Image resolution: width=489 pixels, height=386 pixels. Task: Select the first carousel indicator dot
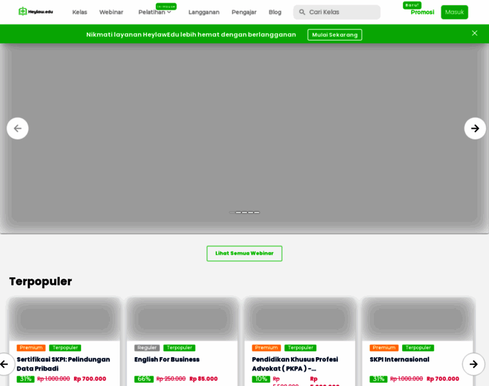[x=232, y=212]
